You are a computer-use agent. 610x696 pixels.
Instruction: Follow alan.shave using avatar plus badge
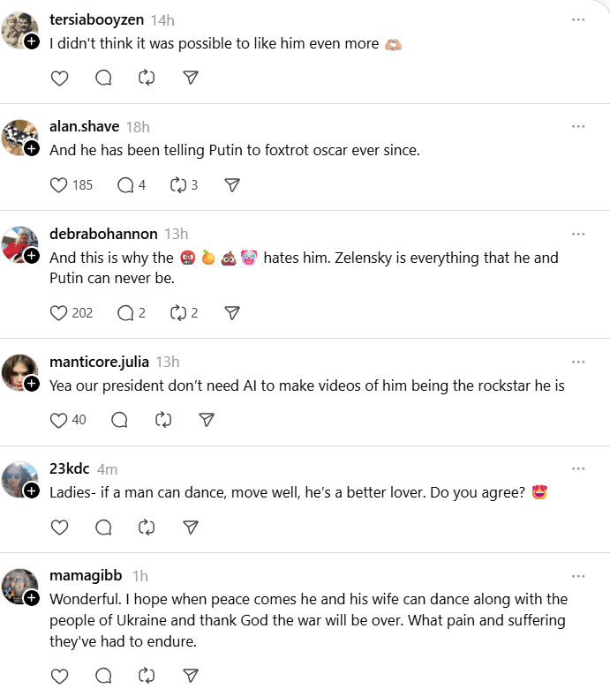pos(32,149)
